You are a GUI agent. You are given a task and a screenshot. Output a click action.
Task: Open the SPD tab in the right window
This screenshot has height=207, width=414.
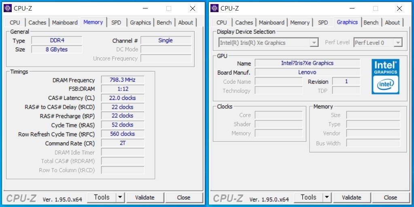click(323, 23)
